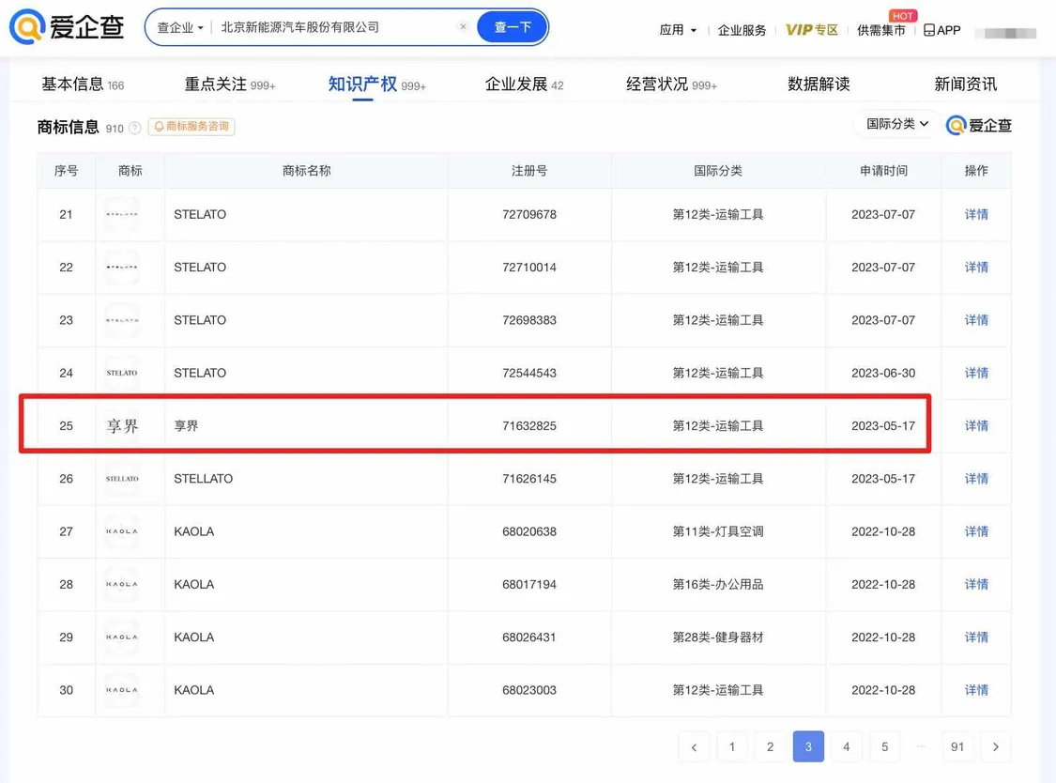Open the 企业发展 tab

coord(524,84)
